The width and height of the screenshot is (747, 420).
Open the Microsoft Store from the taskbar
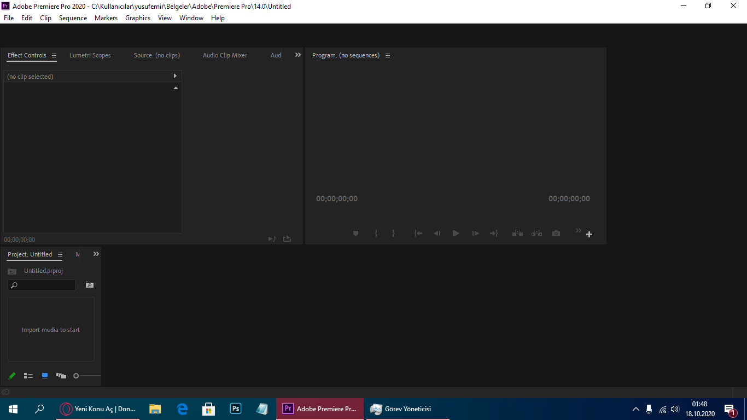(x=209, y=409)
